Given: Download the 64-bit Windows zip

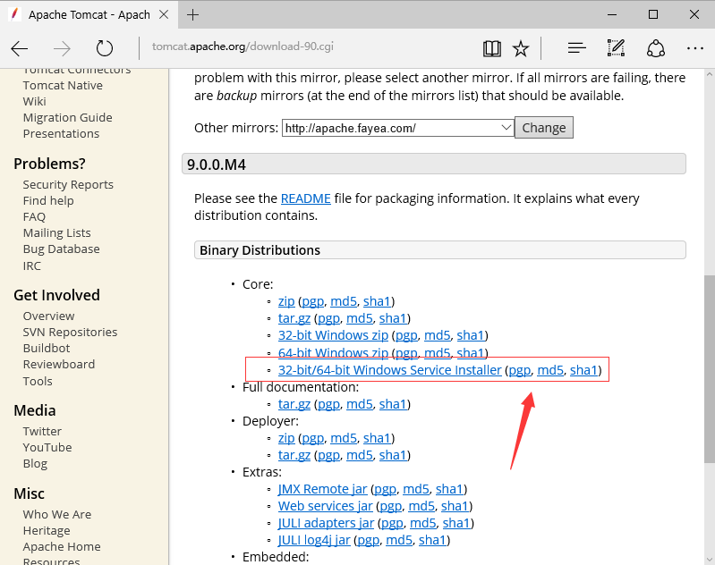Looking at the screenshot, I should pyautogui.click(x=333, y=352).
